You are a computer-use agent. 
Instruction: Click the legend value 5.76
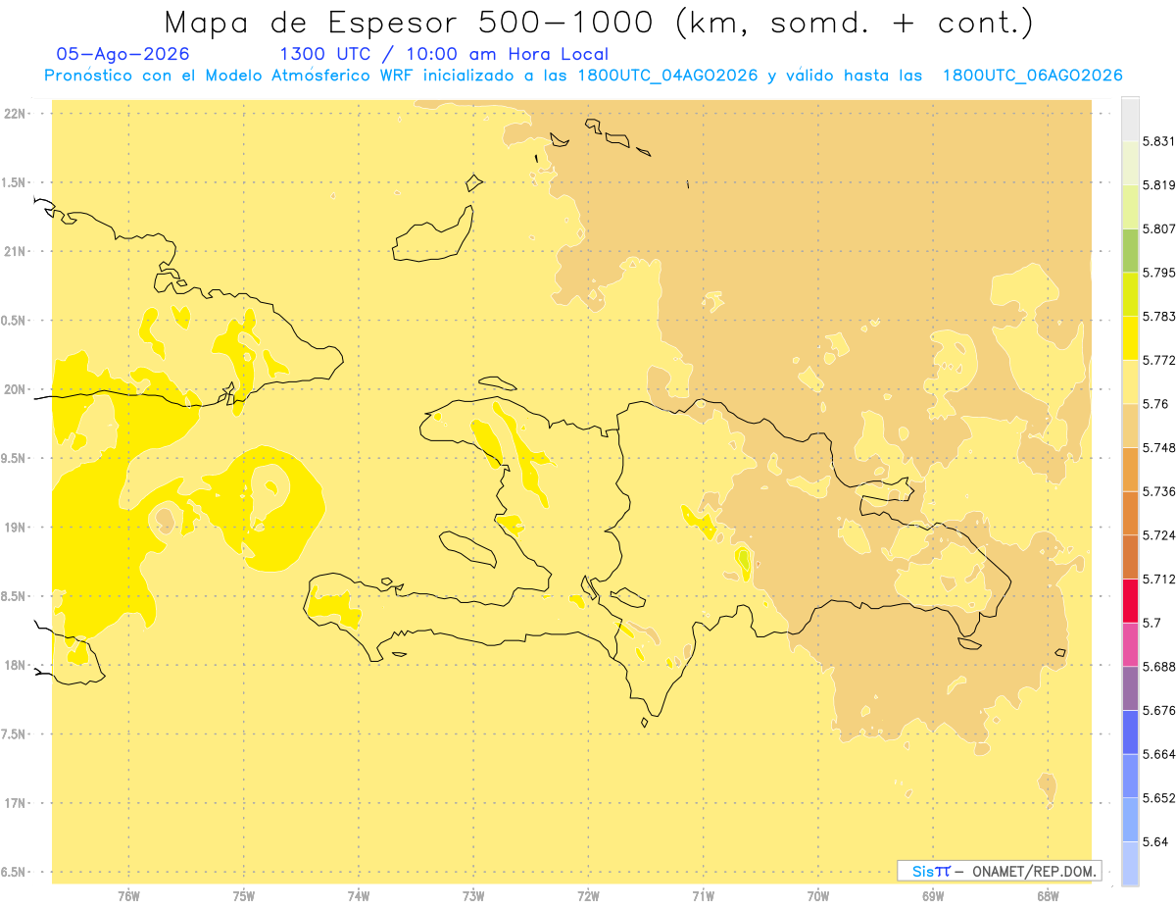(1154, 404)
